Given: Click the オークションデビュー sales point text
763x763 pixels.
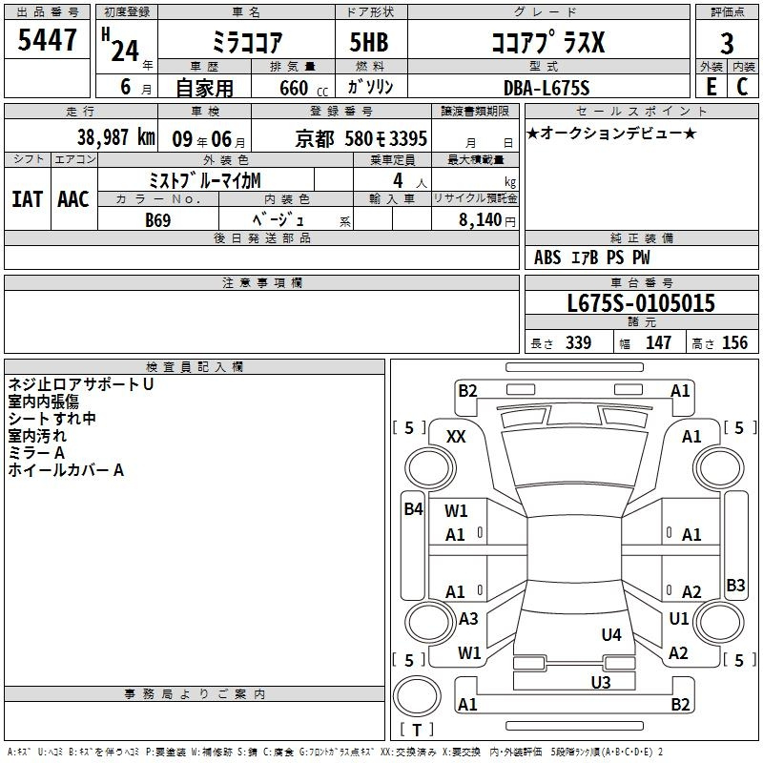Looking at the screenshot, I should [611, 133].
